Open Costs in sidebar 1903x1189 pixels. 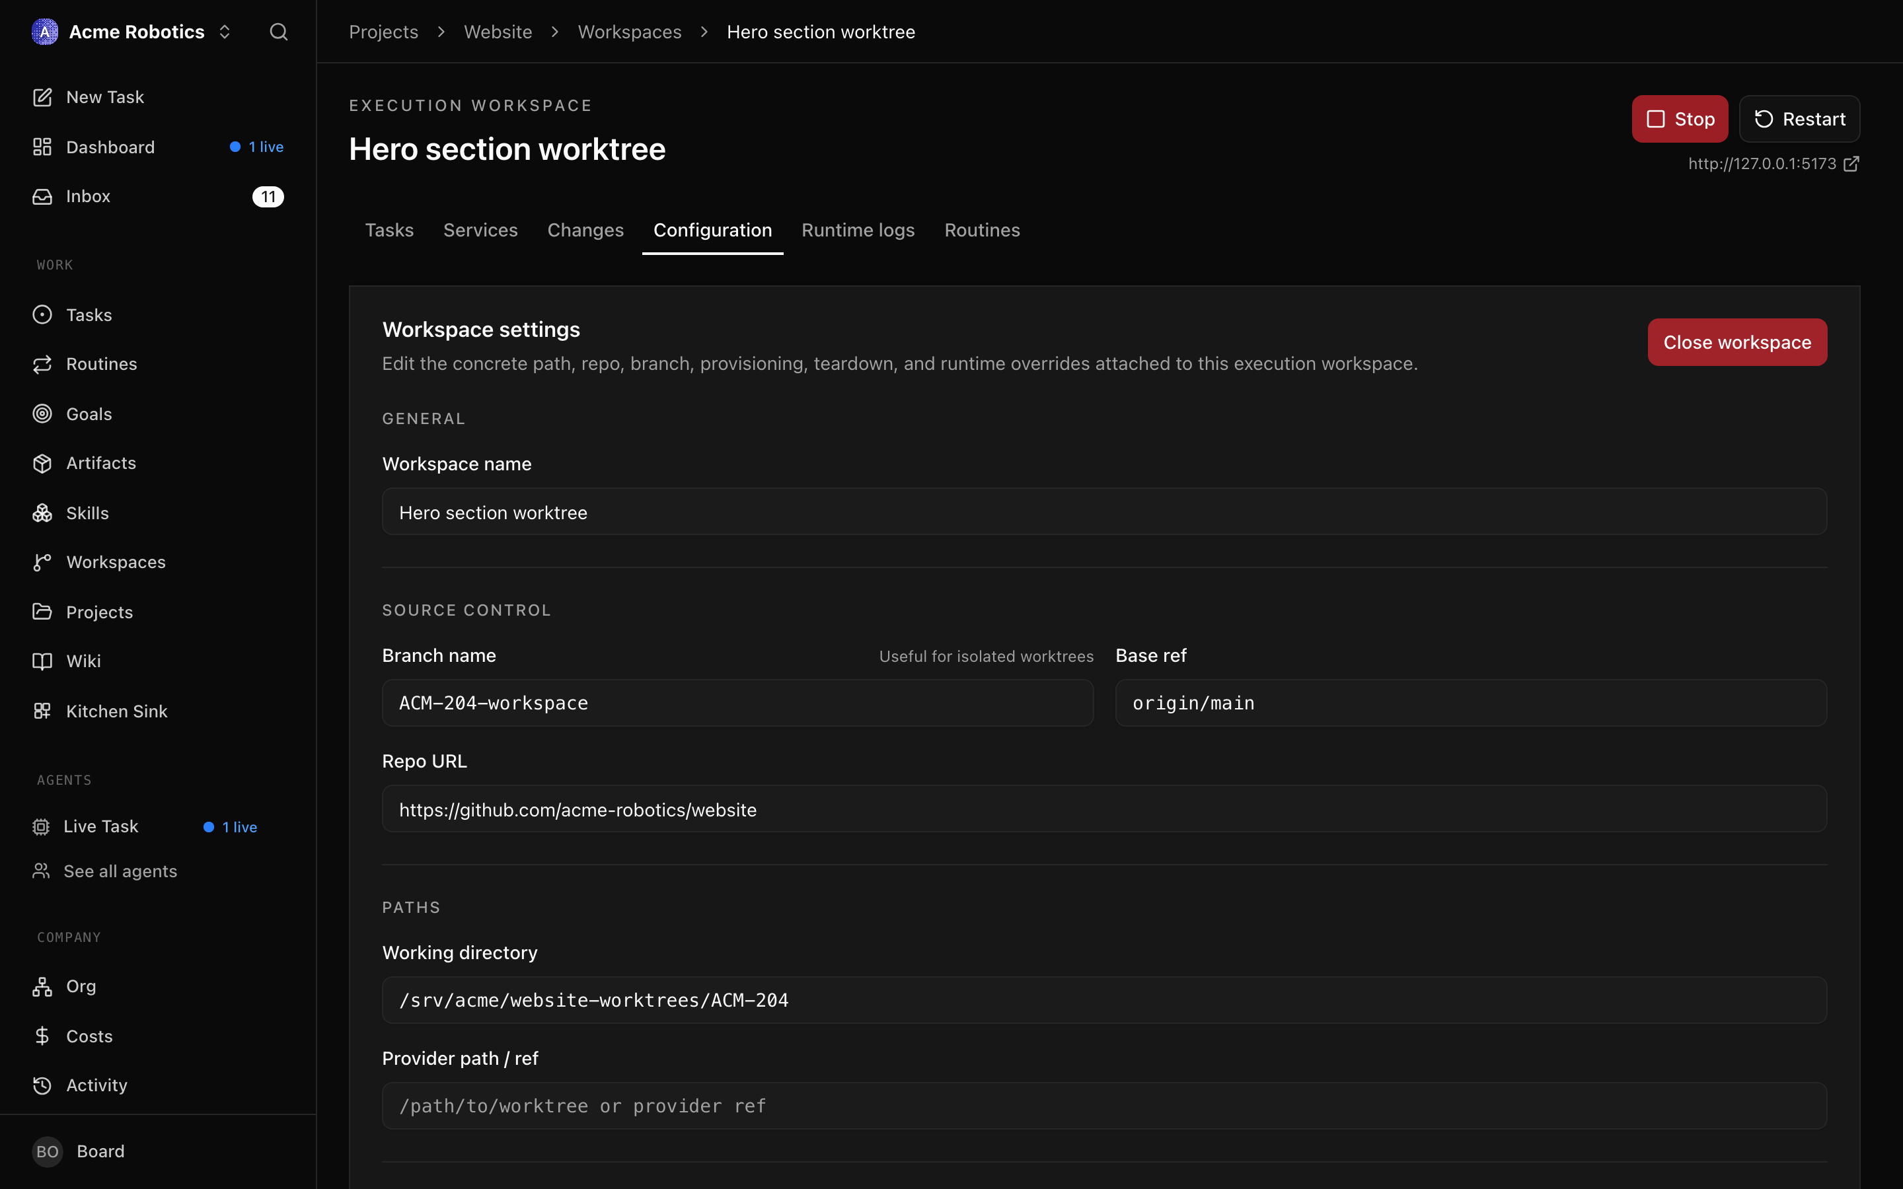click(158, 1036)
